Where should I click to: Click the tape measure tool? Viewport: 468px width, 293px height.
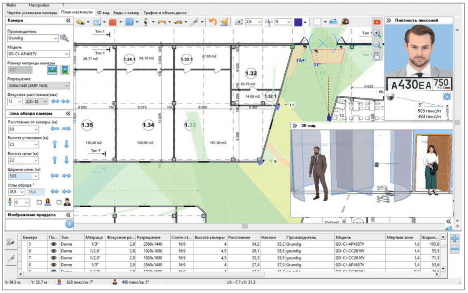[345, 21]
